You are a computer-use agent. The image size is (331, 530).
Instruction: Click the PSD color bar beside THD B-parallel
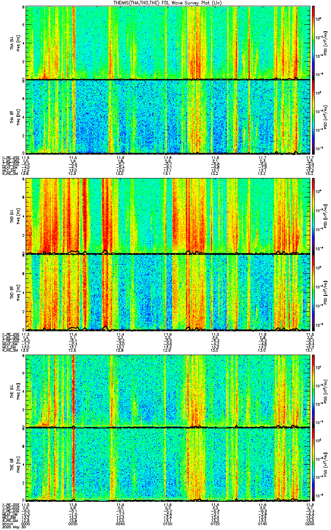[314, 292]
